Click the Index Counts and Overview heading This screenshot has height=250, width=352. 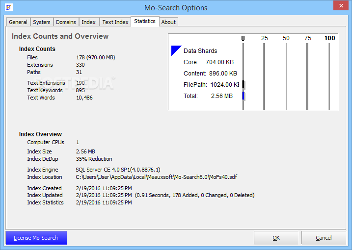pyautogui.click(x=60, y=36)
